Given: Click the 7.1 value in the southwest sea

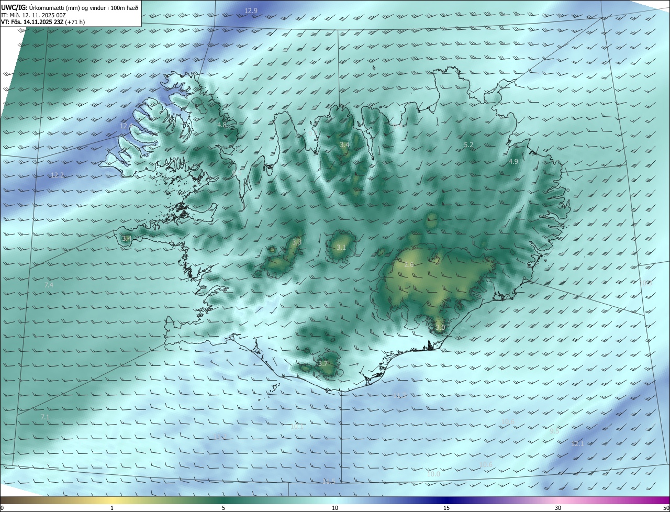Looking at the screenshot, I should coord(45,417).
